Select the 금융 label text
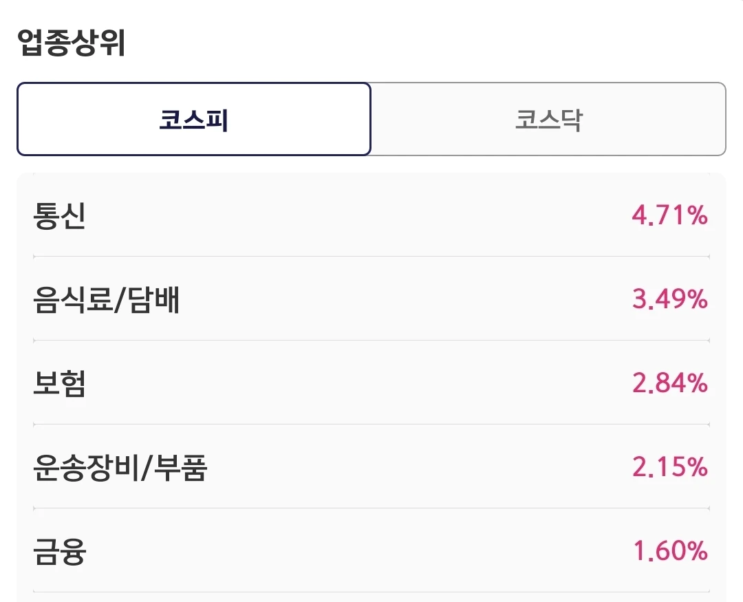Image resolution: width=743 pixels, height=602 pixels. point(59,551)
